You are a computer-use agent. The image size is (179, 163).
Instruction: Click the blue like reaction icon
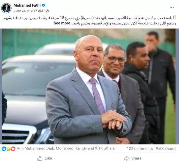pyautogui.click(x=4, y=149)
